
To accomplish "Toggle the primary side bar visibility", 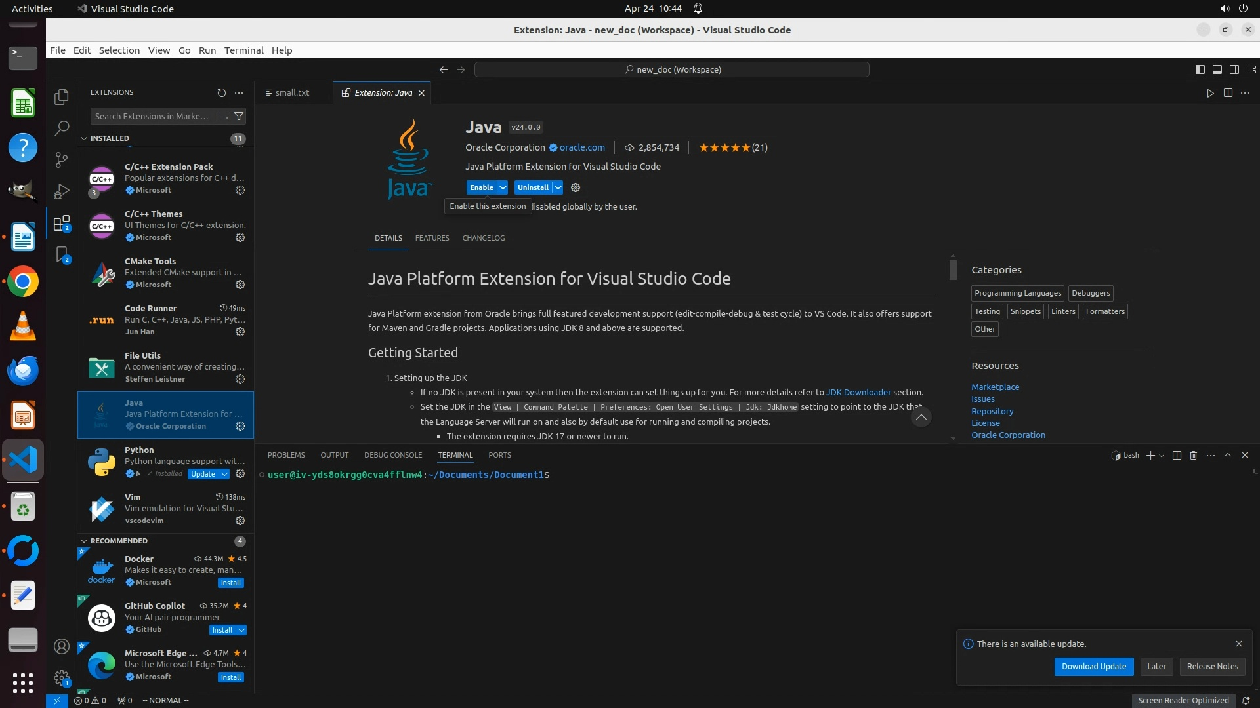I will point(1200,69).
